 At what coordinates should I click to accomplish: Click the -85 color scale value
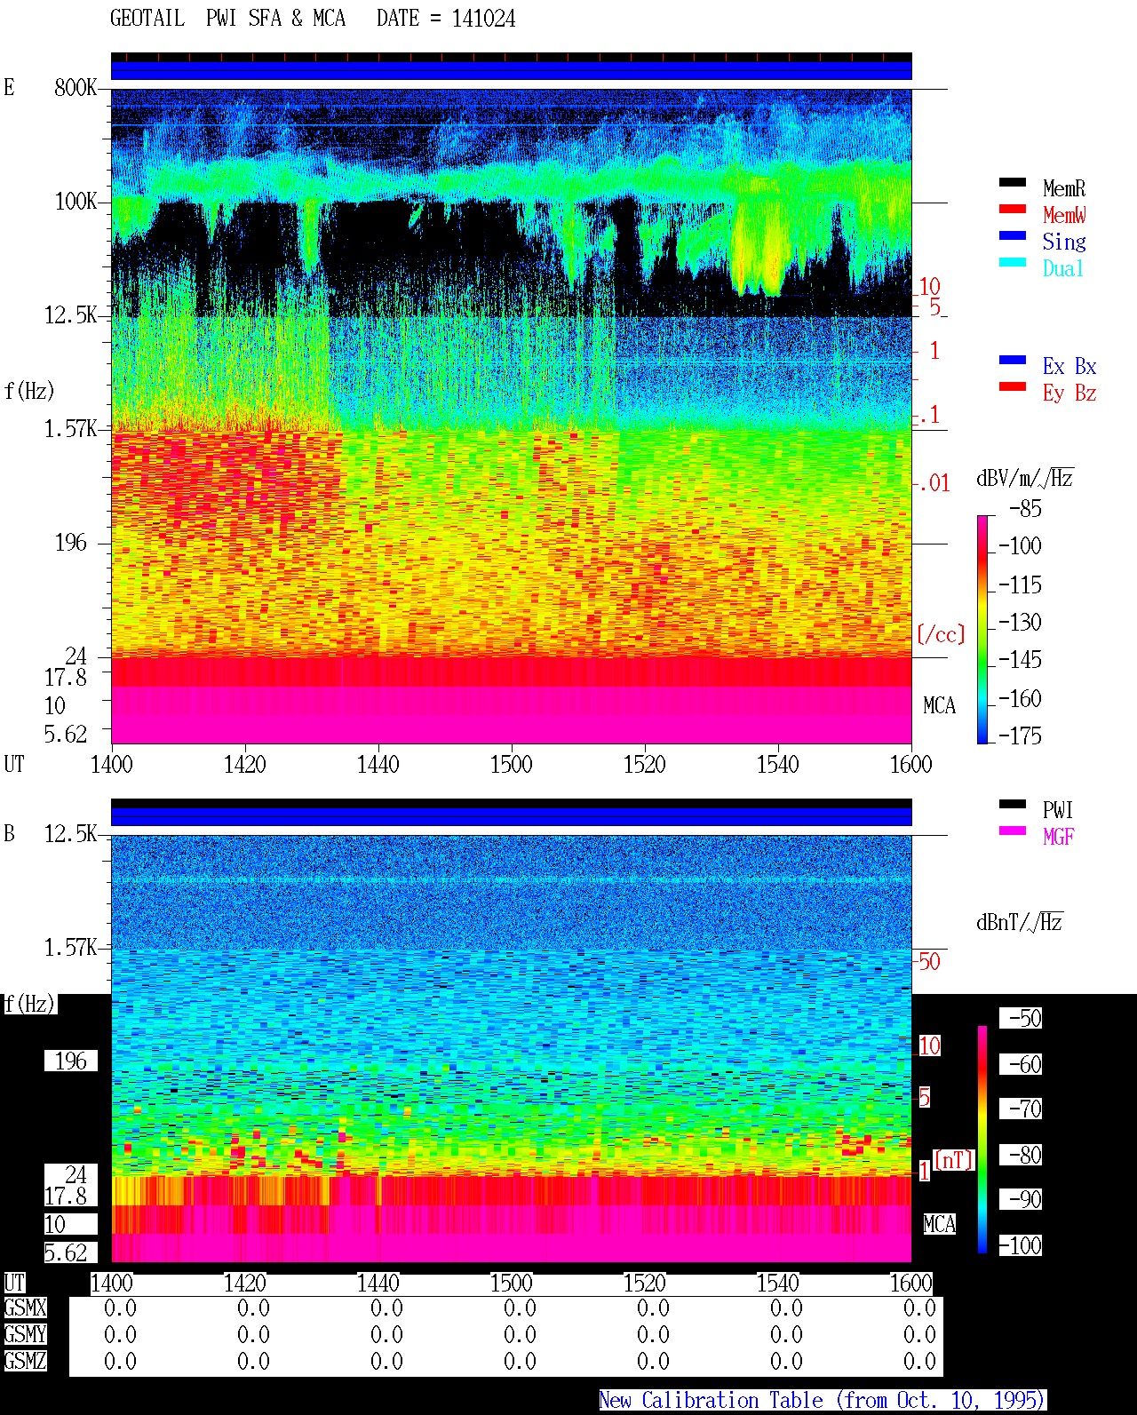click(x=1025, y=509)
